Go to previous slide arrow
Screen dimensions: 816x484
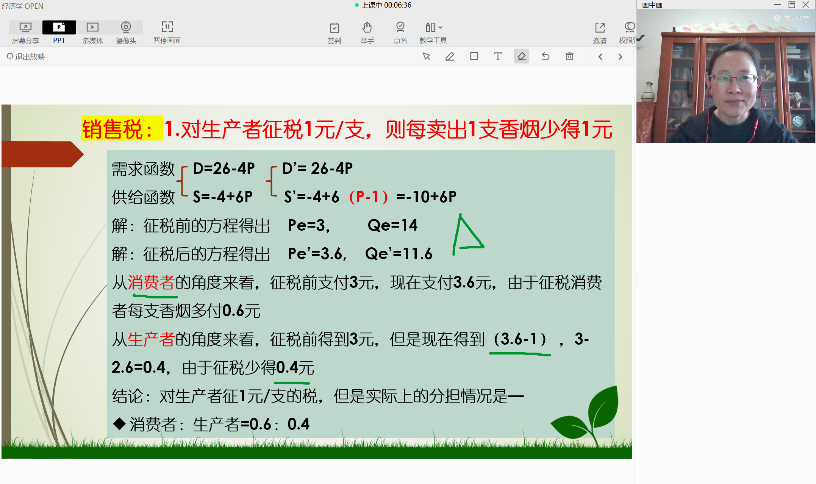click(x=600, y=57)
